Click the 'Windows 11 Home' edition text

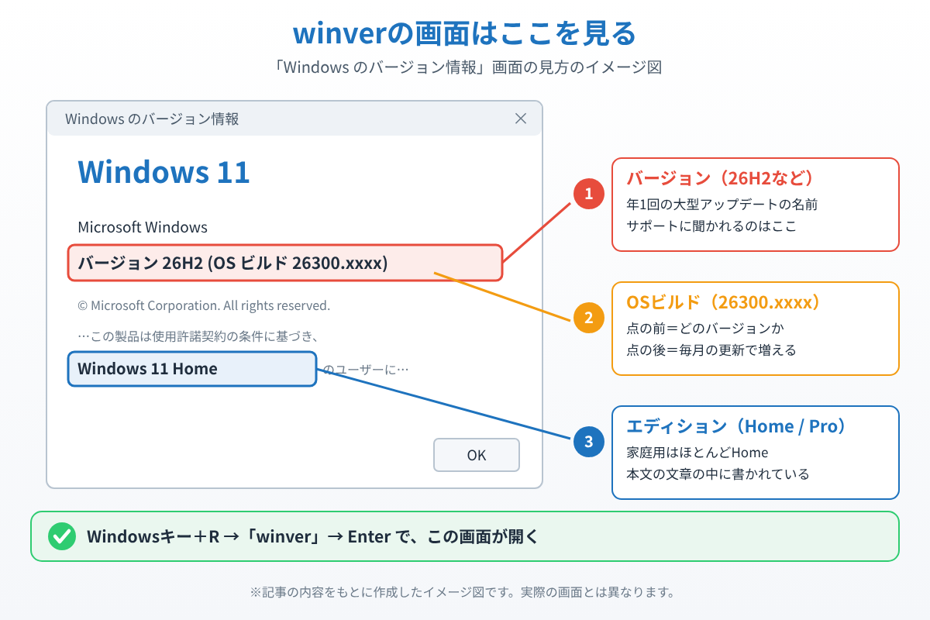pos(147,369)
